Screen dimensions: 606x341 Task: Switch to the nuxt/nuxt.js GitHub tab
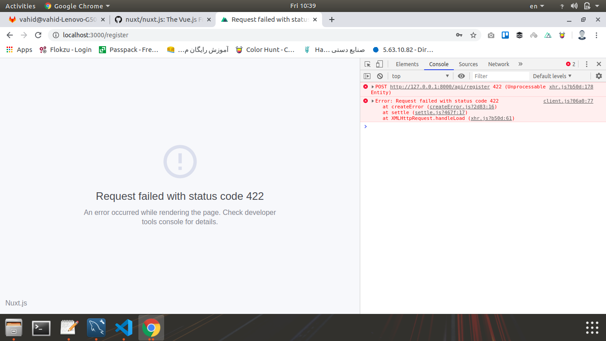coord(162,20)
